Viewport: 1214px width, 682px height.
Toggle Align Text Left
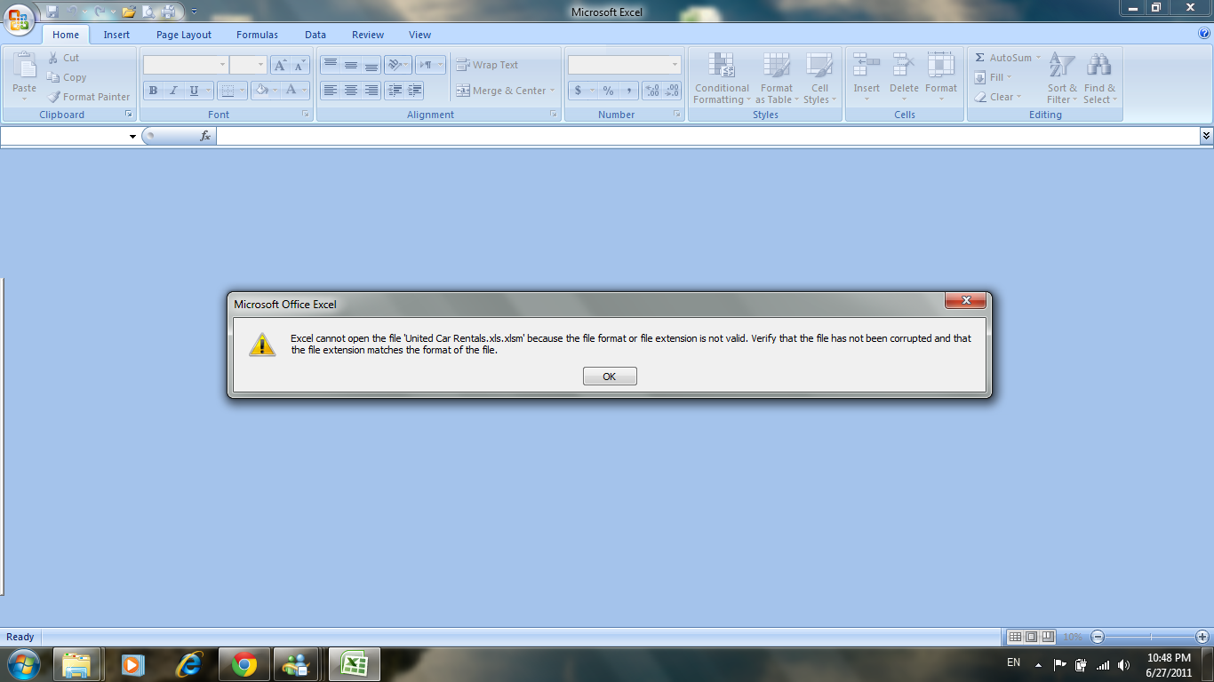point(330,91)
